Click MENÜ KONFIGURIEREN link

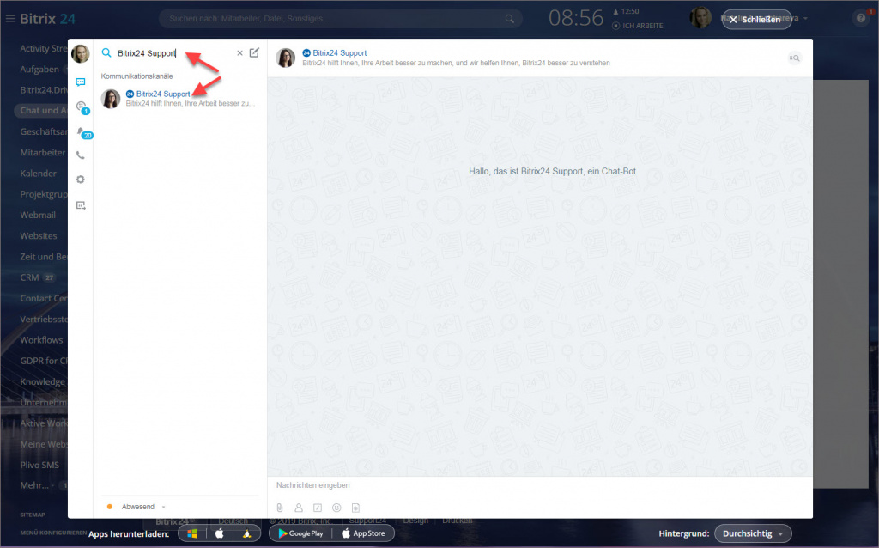click(x=53, y=533)
